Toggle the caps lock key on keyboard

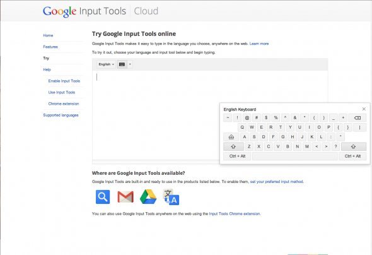click(231, 137)
